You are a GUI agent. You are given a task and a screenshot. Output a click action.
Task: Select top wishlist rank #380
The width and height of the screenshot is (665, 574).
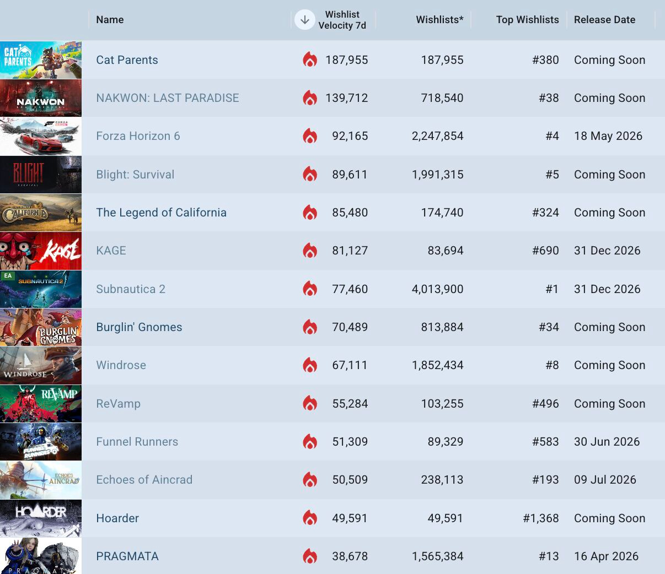545,60
